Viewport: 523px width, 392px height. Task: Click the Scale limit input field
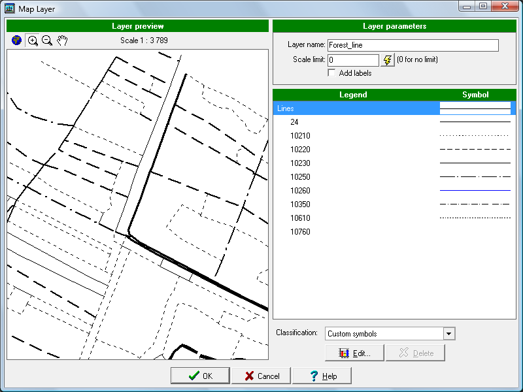(353, 60)
